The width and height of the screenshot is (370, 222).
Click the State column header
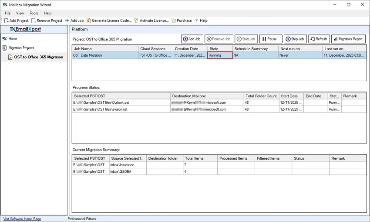click(220, 49)
